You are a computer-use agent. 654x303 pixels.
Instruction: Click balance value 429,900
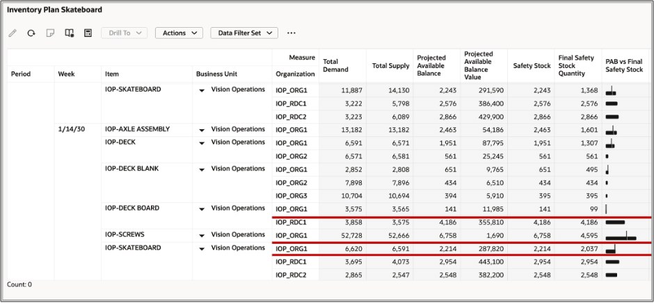click(x=492, y=117)
